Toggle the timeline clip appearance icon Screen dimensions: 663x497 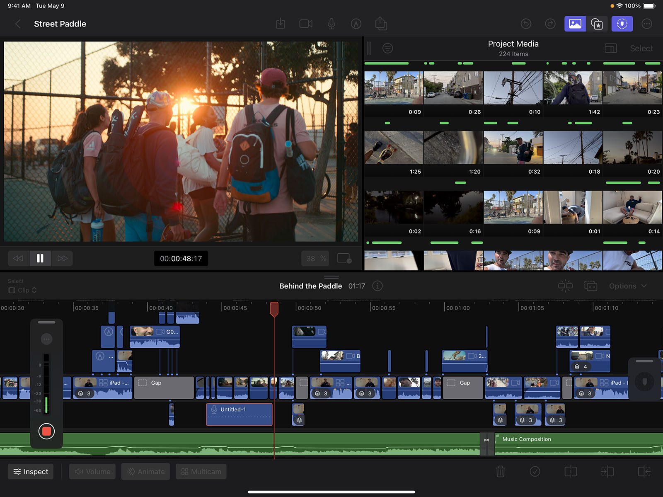590,286
